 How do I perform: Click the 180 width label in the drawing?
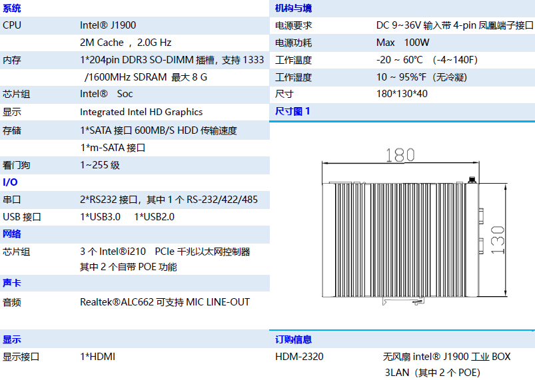tap(400, 155)
